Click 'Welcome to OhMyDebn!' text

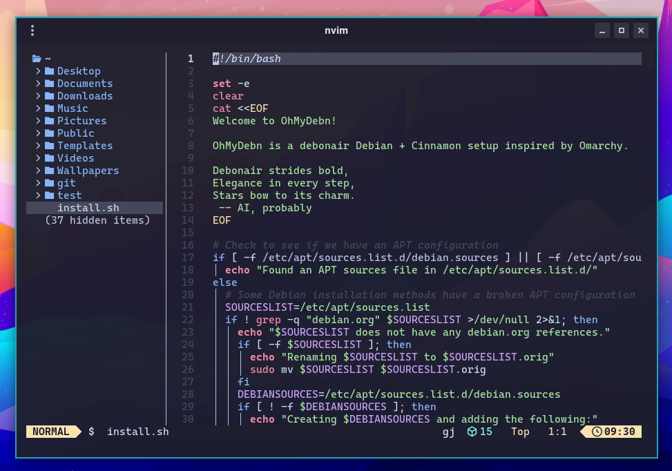click(274, 121)
